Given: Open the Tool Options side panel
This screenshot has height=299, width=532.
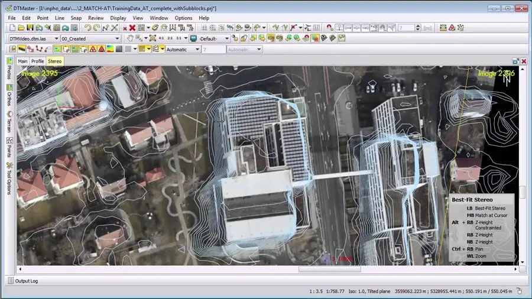Looking at the screenshot, I should click(9, 178).
